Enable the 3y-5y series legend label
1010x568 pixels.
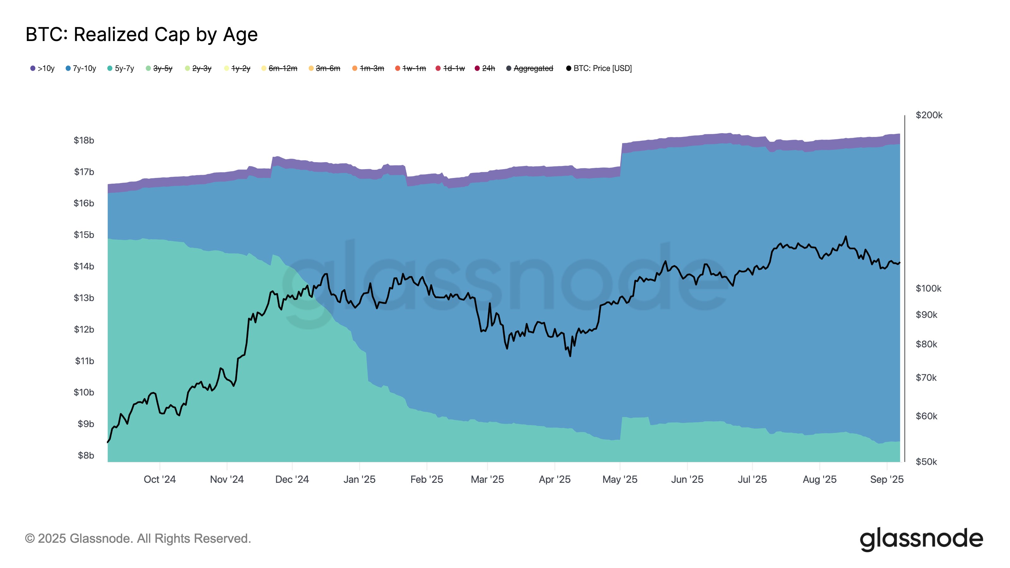tap(163, 68)
